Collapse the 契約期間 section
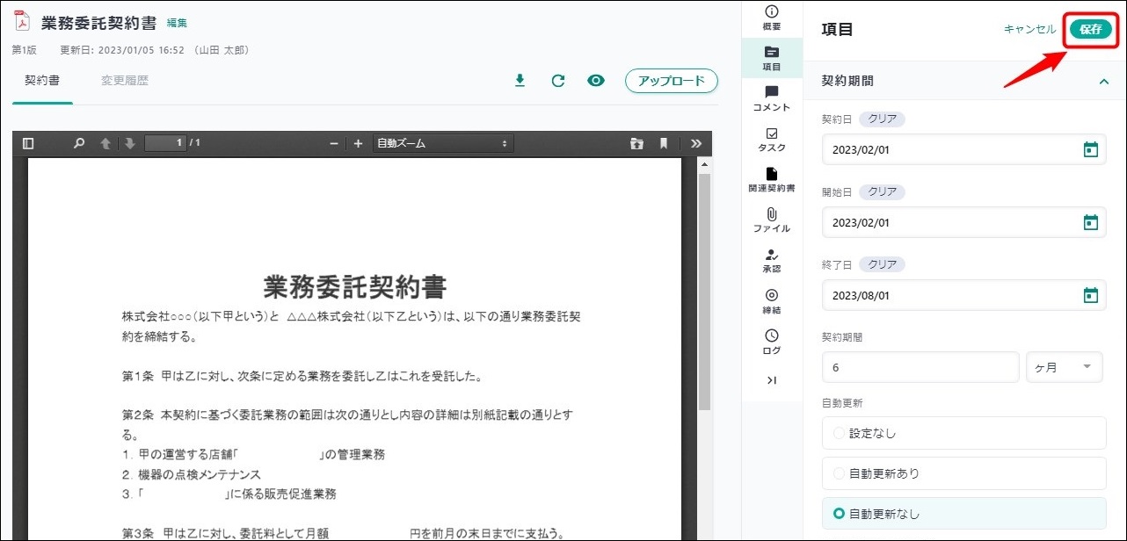The width and height of the screenshot is (1127, 541). 1104,81
